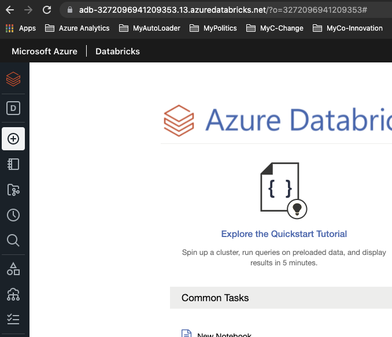Open the Compute clusters icon in sidebar
Image resolution: width=392 pixels, height=337 pixels.
coord(13,294)
